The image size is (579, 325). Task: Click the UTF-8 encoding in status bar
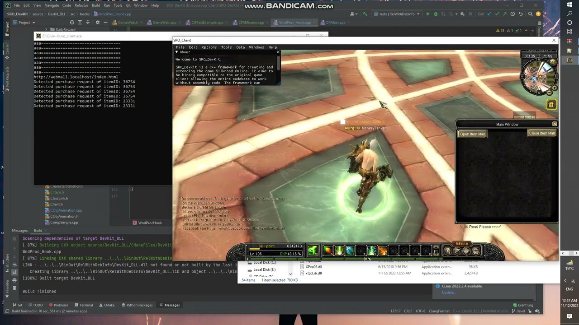[x=420, y=311]
